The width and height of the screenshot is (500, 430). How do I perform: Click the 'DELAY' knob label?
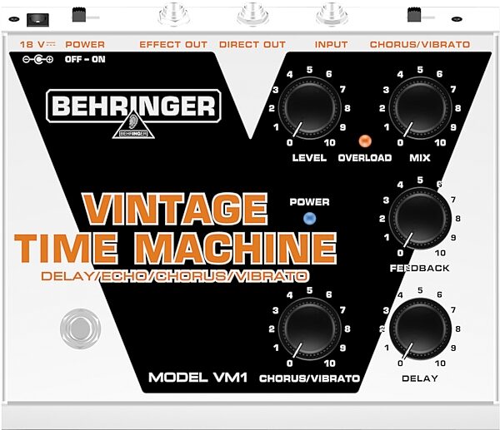pos(420,378)
